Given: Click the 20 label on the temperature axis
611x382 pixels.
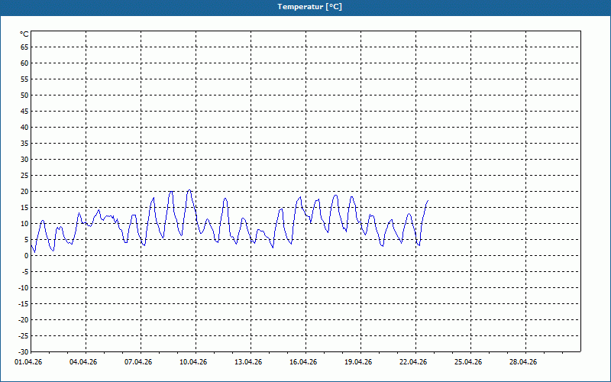Looking at the screenshot, I should (24, 191).
